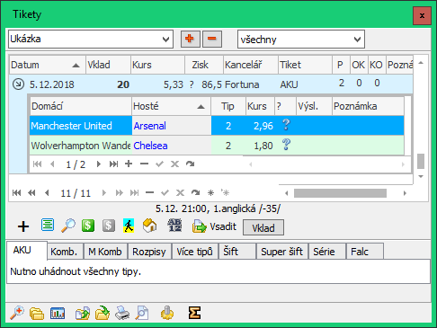Click the Chelsea cell
The height and width of the screenshot is (328, 437).
172,146
